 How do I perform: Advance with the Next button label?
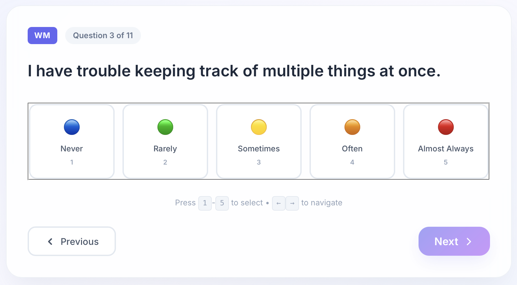446,242
